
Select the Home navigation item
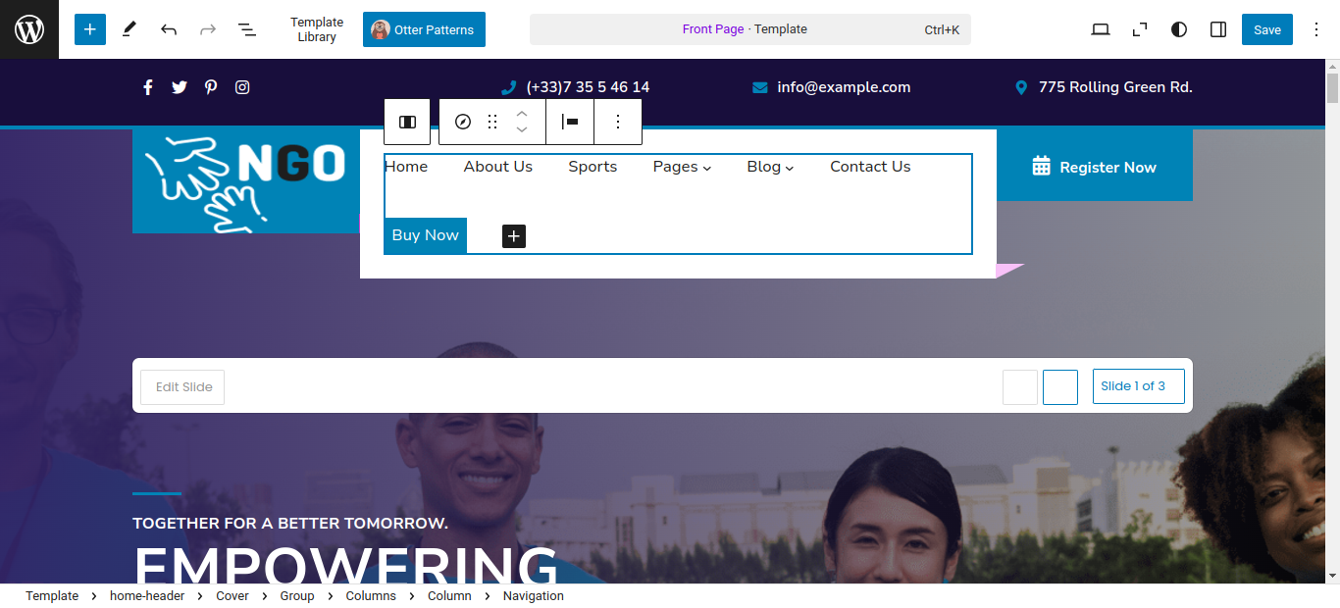coord(406,167)
